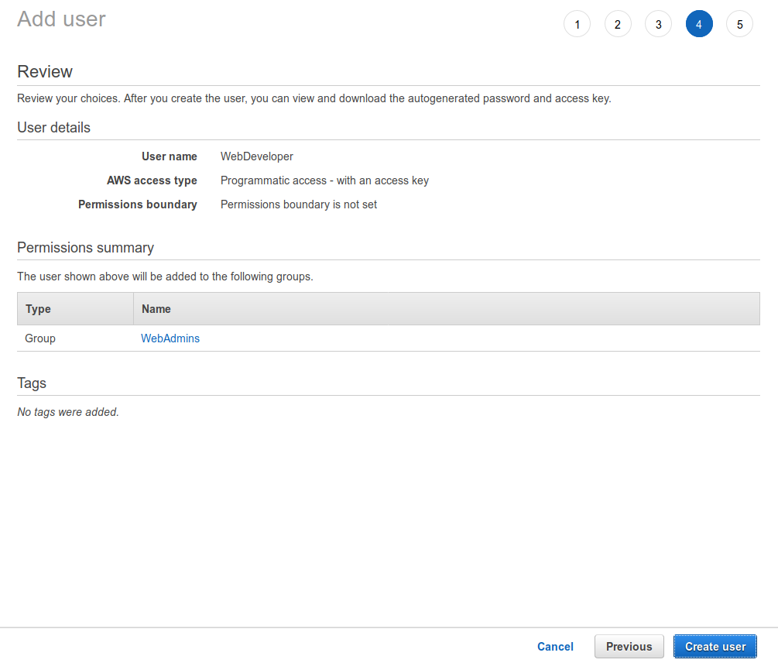The height and width of the screenshot is (663, 778).
Task: Click the Tags section heading
Action: pyautogui.click(x=32, y=383)
